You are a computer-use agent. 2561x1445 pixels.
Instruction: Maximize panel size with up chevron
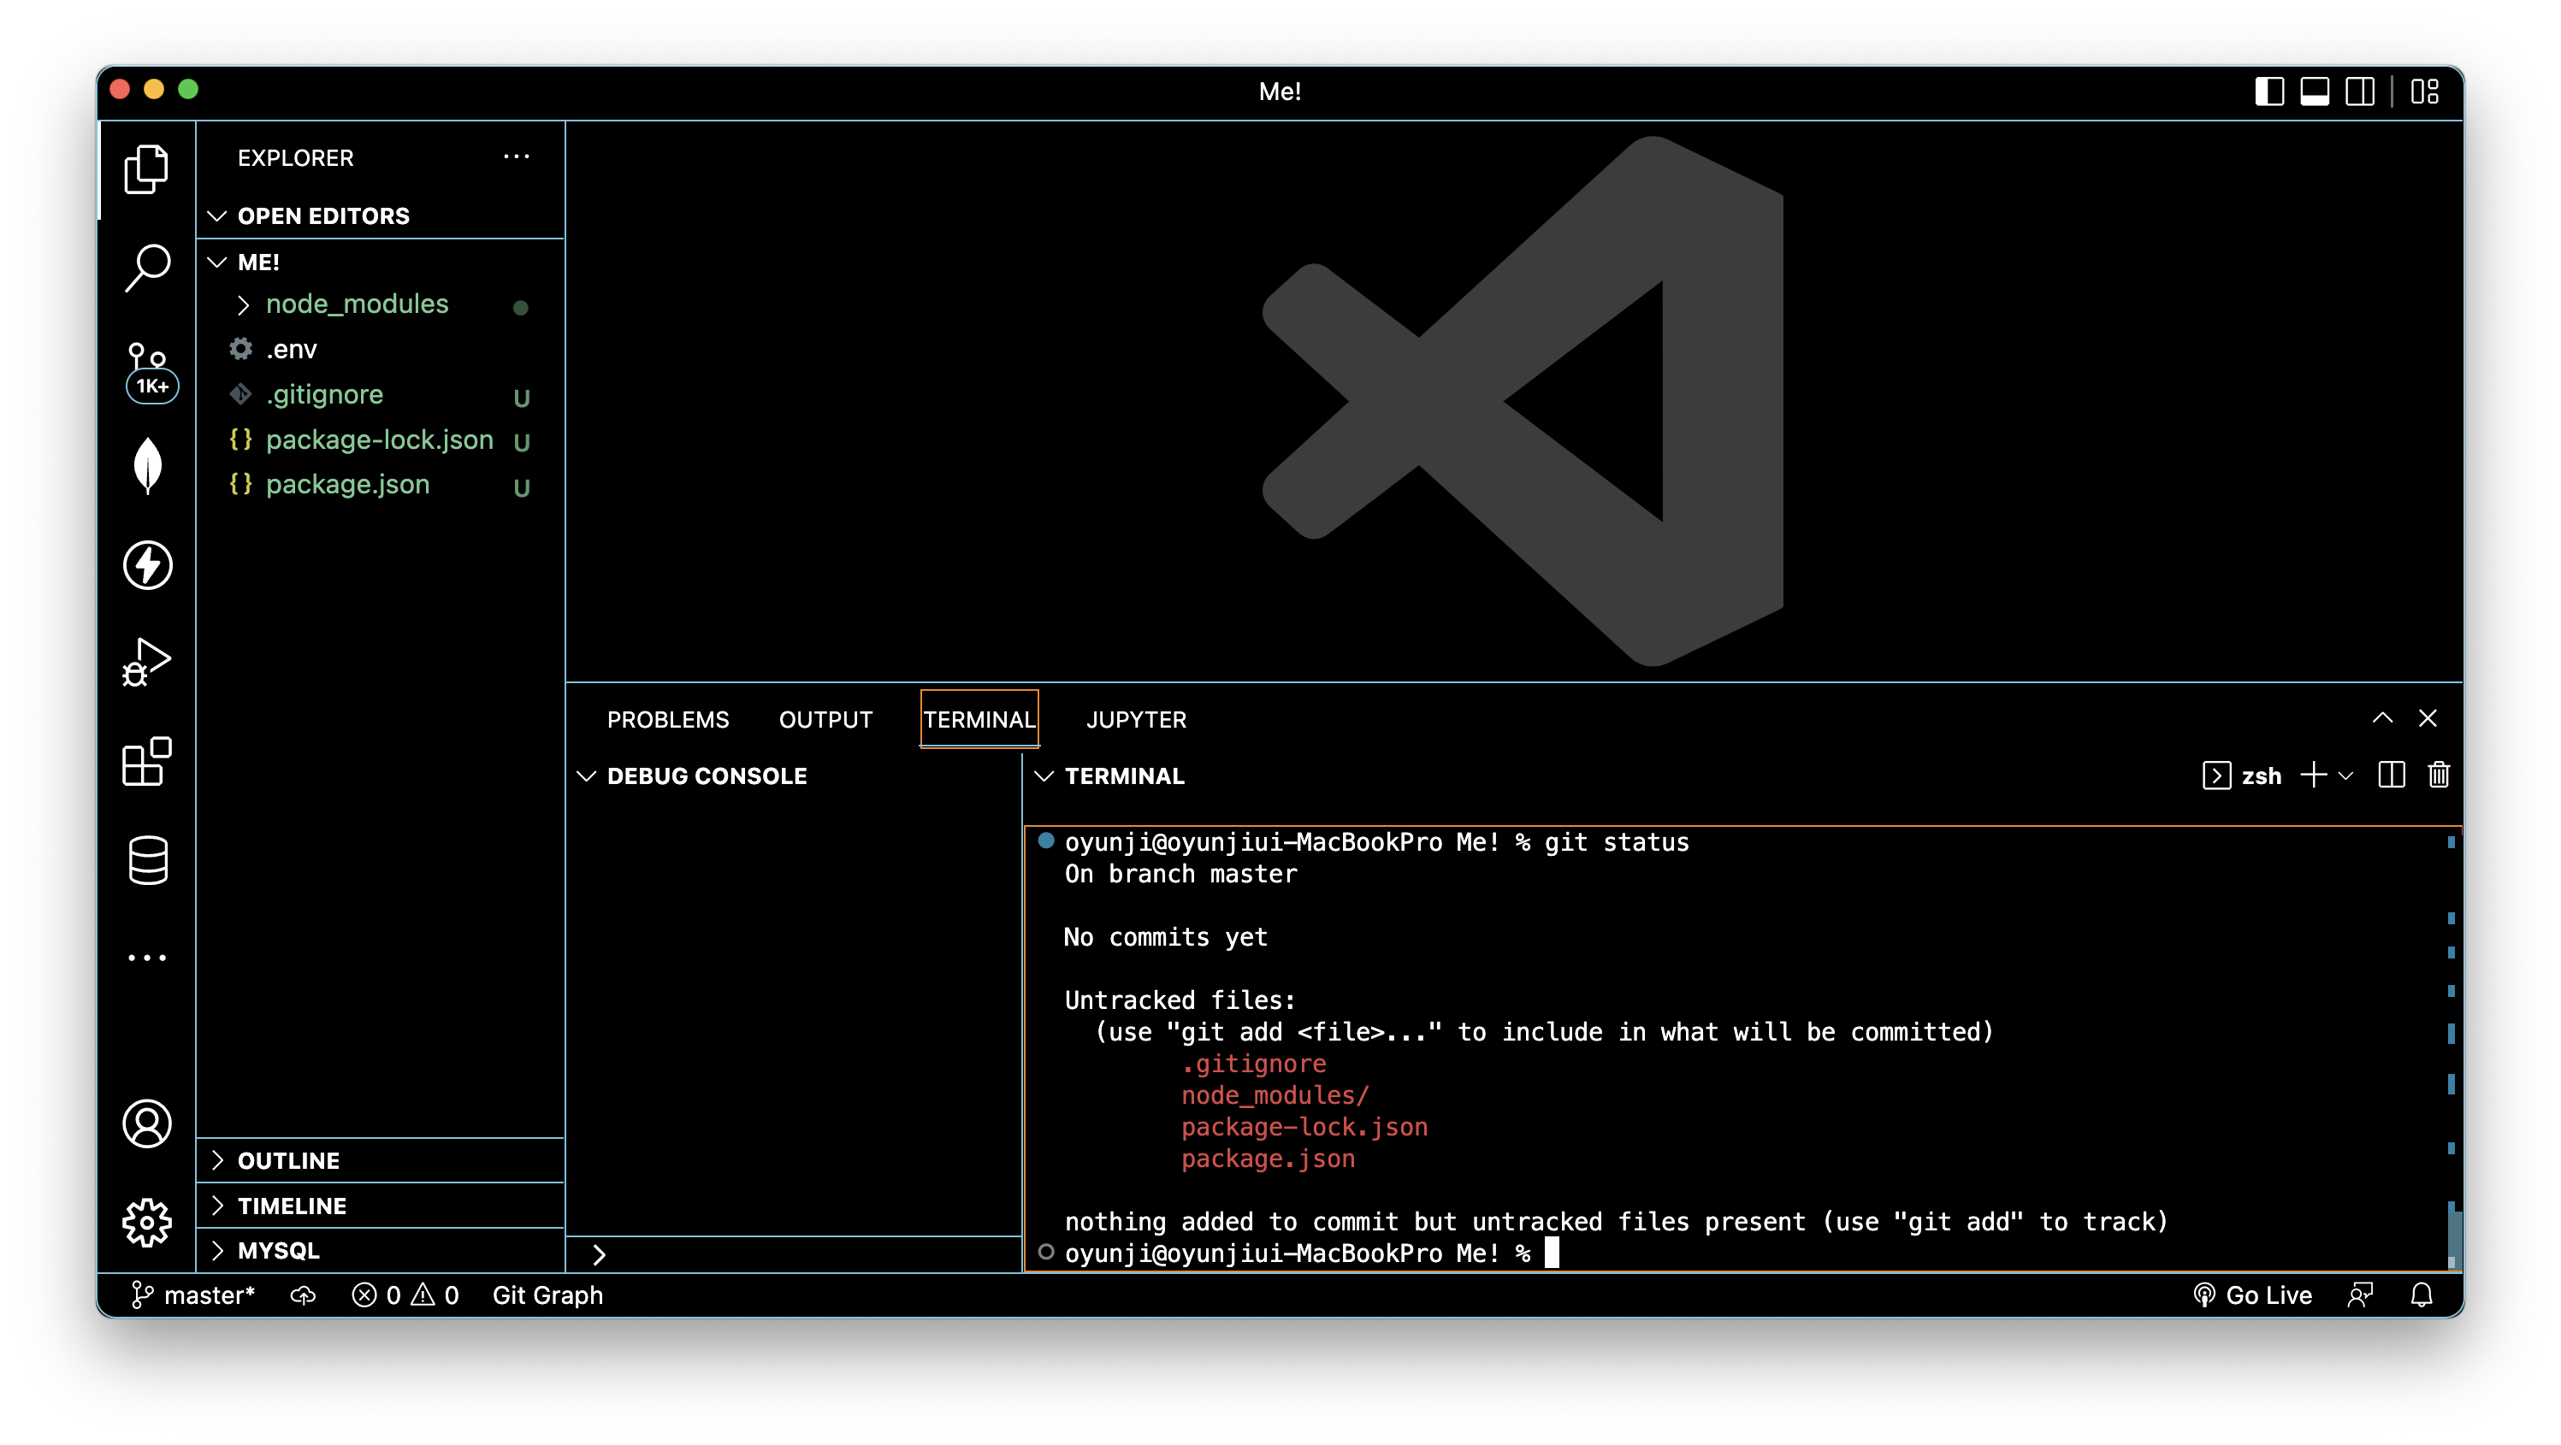[x=2382, y=718]
